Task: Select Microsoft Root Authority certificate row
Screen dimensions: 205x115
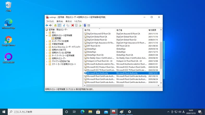Action: [122, 73]
